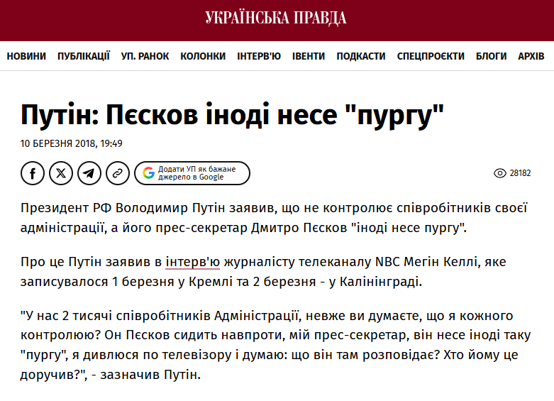This screenshot has width=554, height=401.
Task: Go to ПОДКАСТИ page
Action: 361,56
